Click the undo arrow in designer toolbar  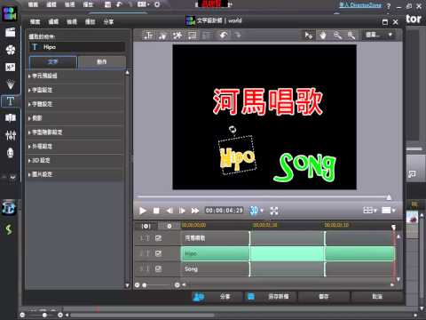tap(224, 36)
